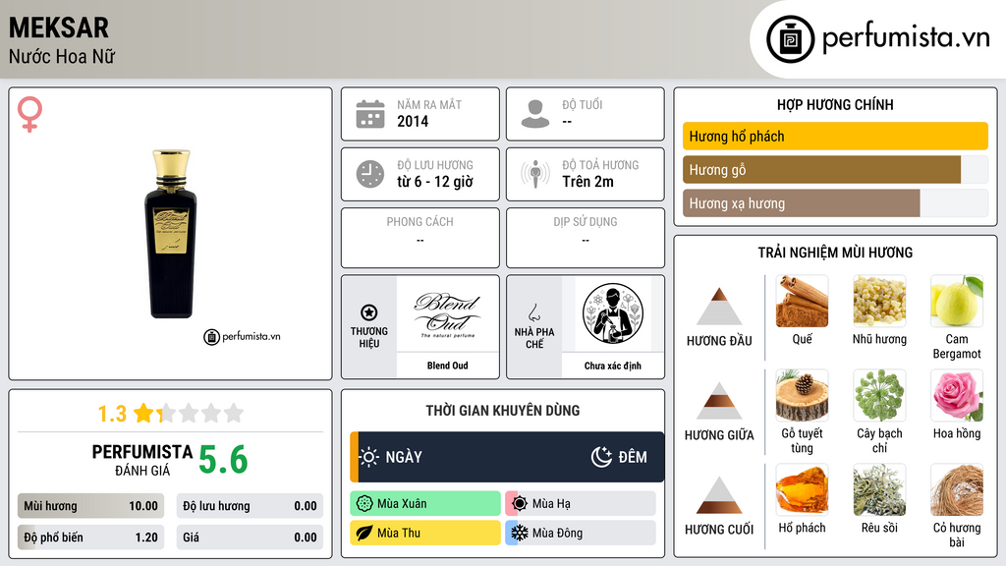Click the Thời gian khuyên dùng heading
1006x566 pixels.
pos(503,410)
